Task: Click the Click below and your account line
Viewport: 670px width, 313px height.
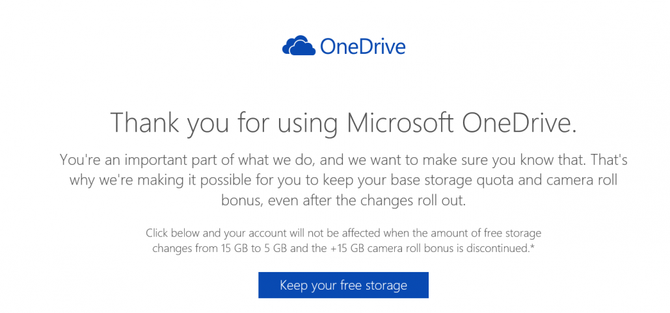Action: pyautogui.click(x=343, y=233)
